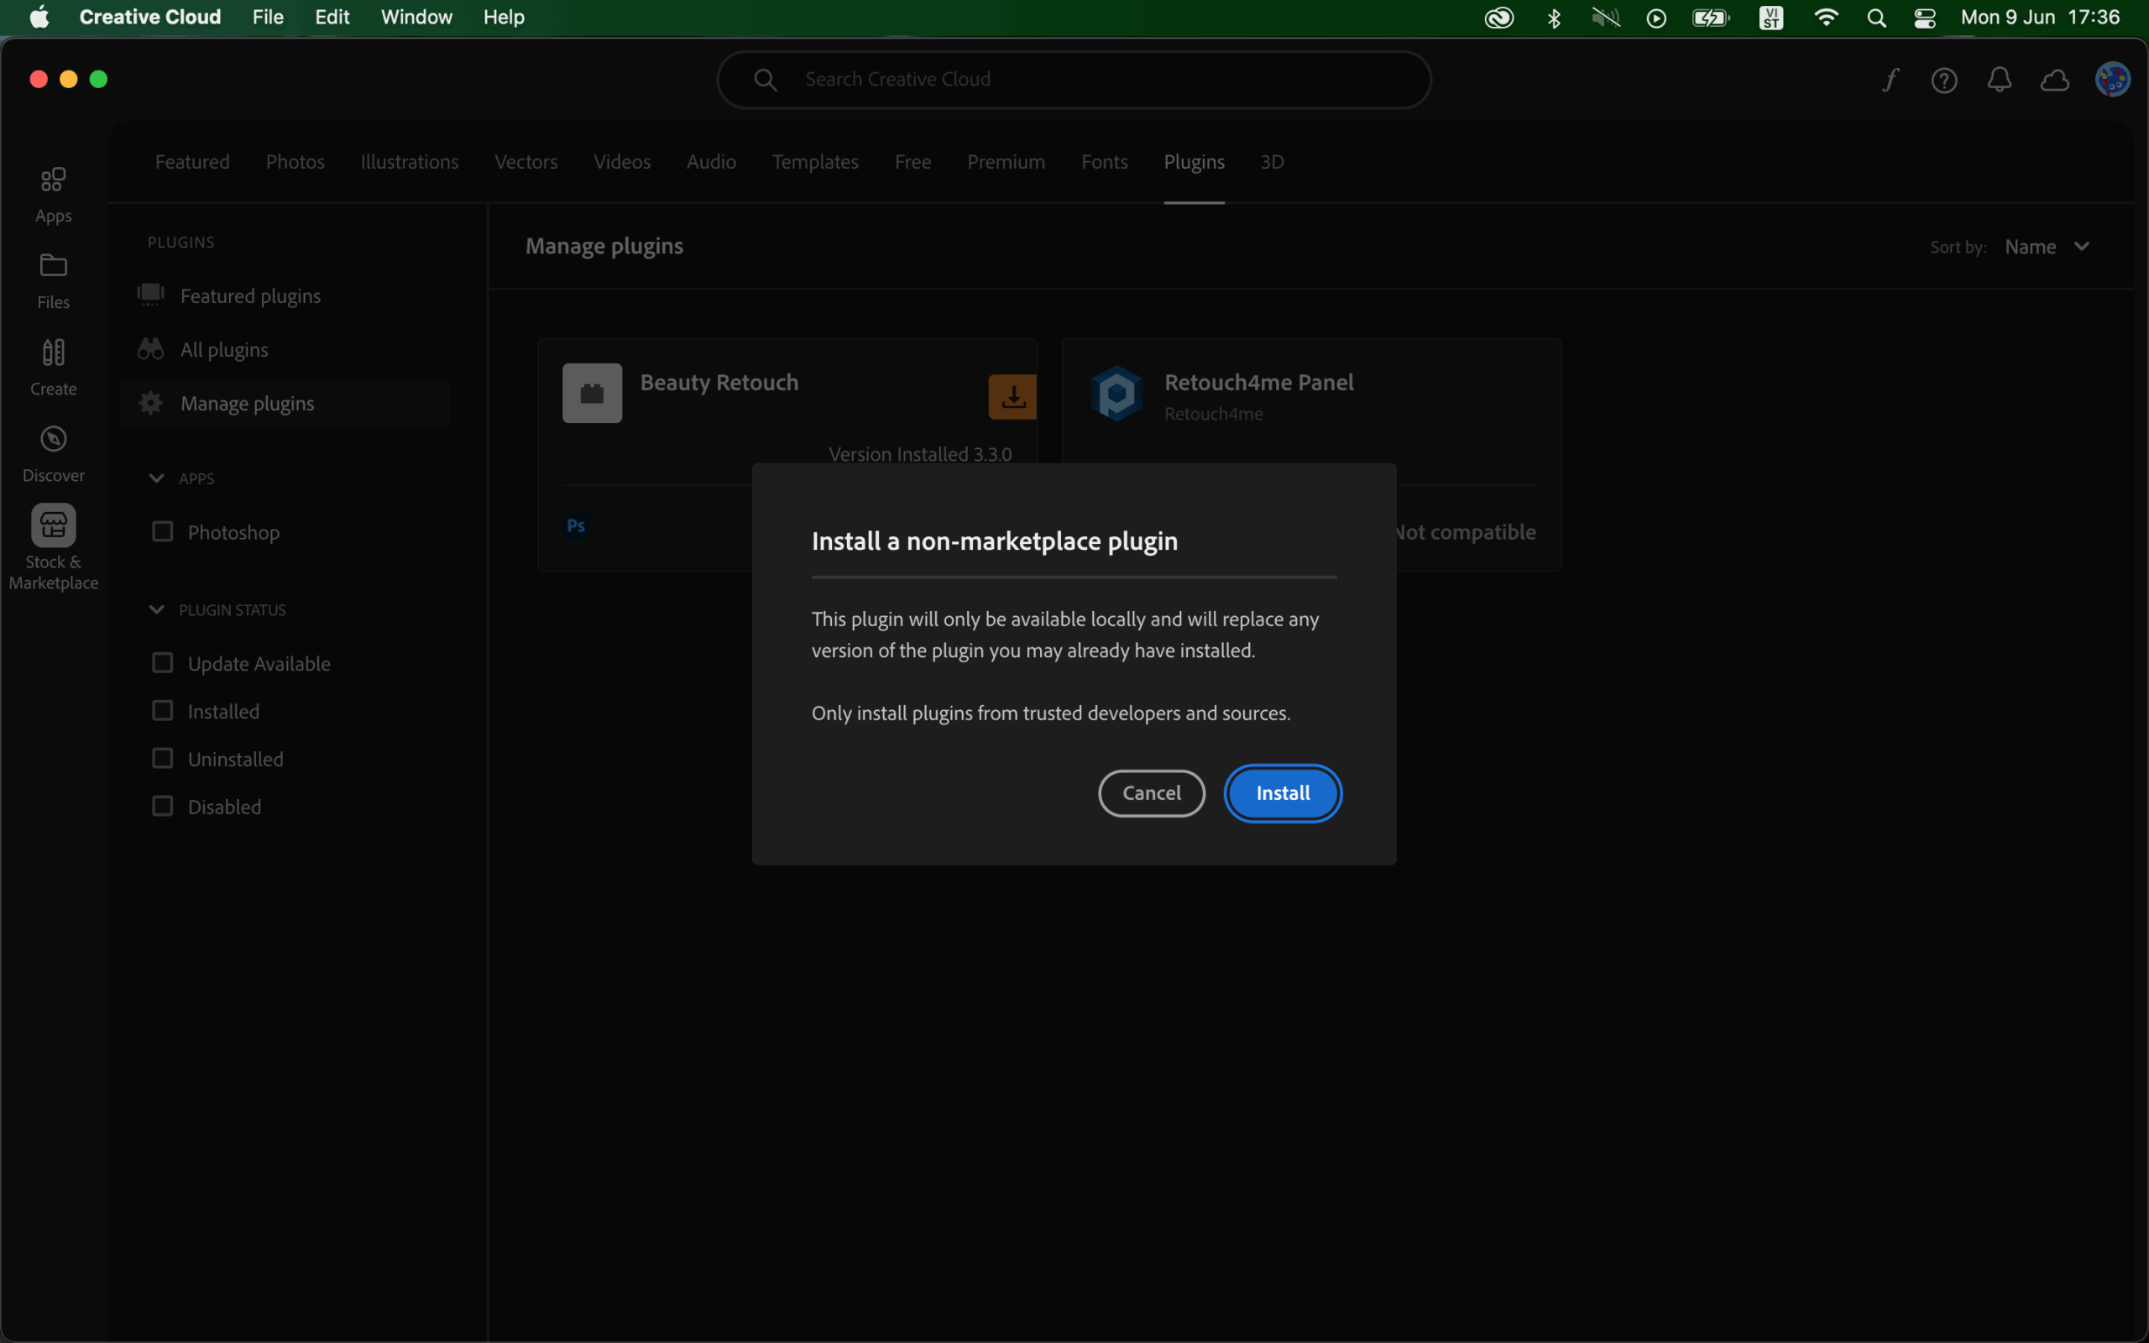2149x1343 pixels.
Task: Click the orange download button on Beauty Retouch
Action: click(1012, 397)
